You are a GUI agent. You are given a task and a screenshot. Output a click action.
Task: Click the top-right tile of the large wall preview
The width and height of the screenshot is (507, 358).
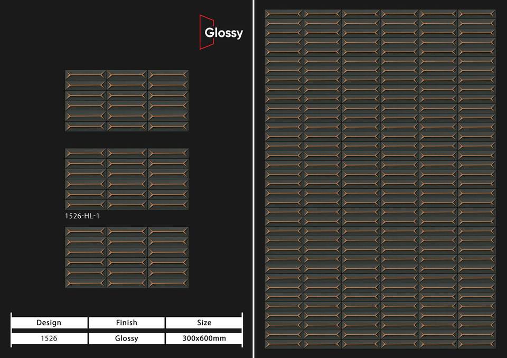point(477,14)
